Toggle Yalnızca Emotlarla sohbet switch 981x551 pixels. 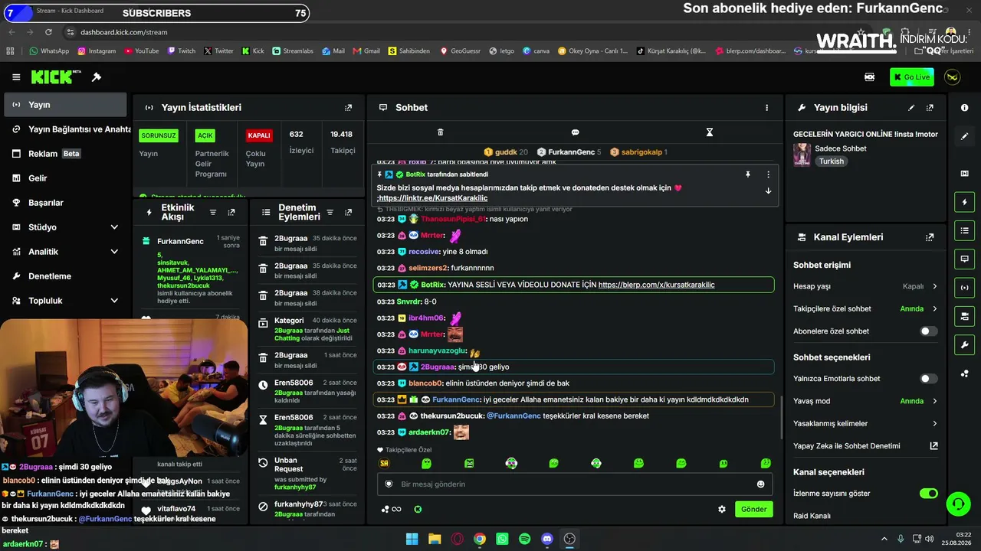(x=928, y=379)
